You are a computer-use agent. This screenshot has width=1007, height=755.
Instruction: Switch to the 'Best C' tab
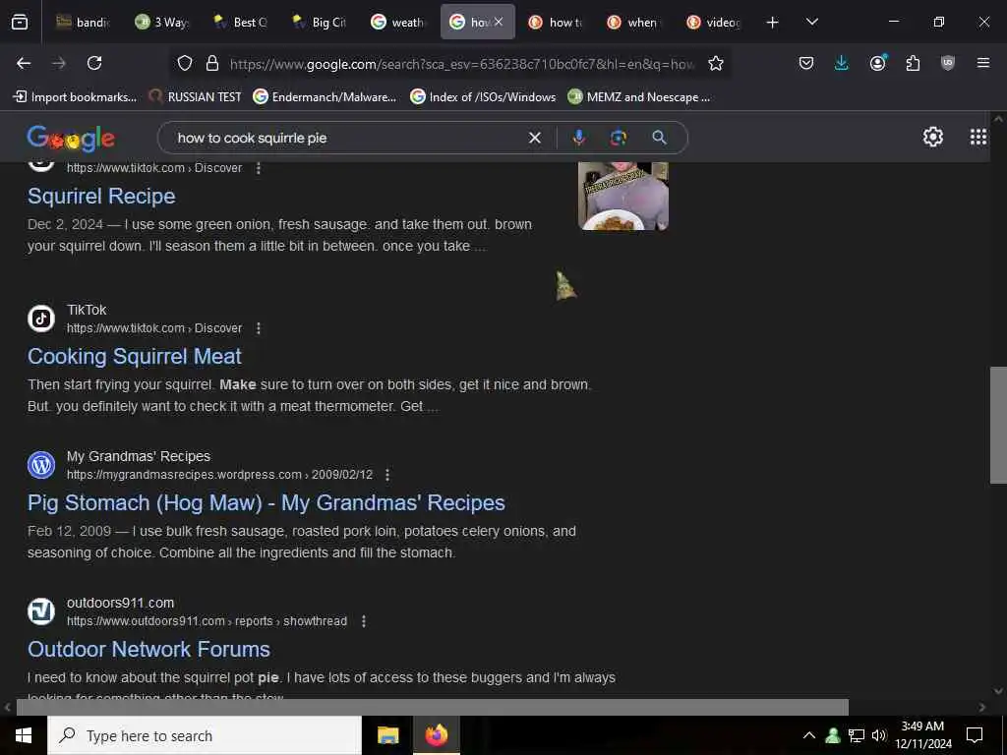[x=241, y=22]
